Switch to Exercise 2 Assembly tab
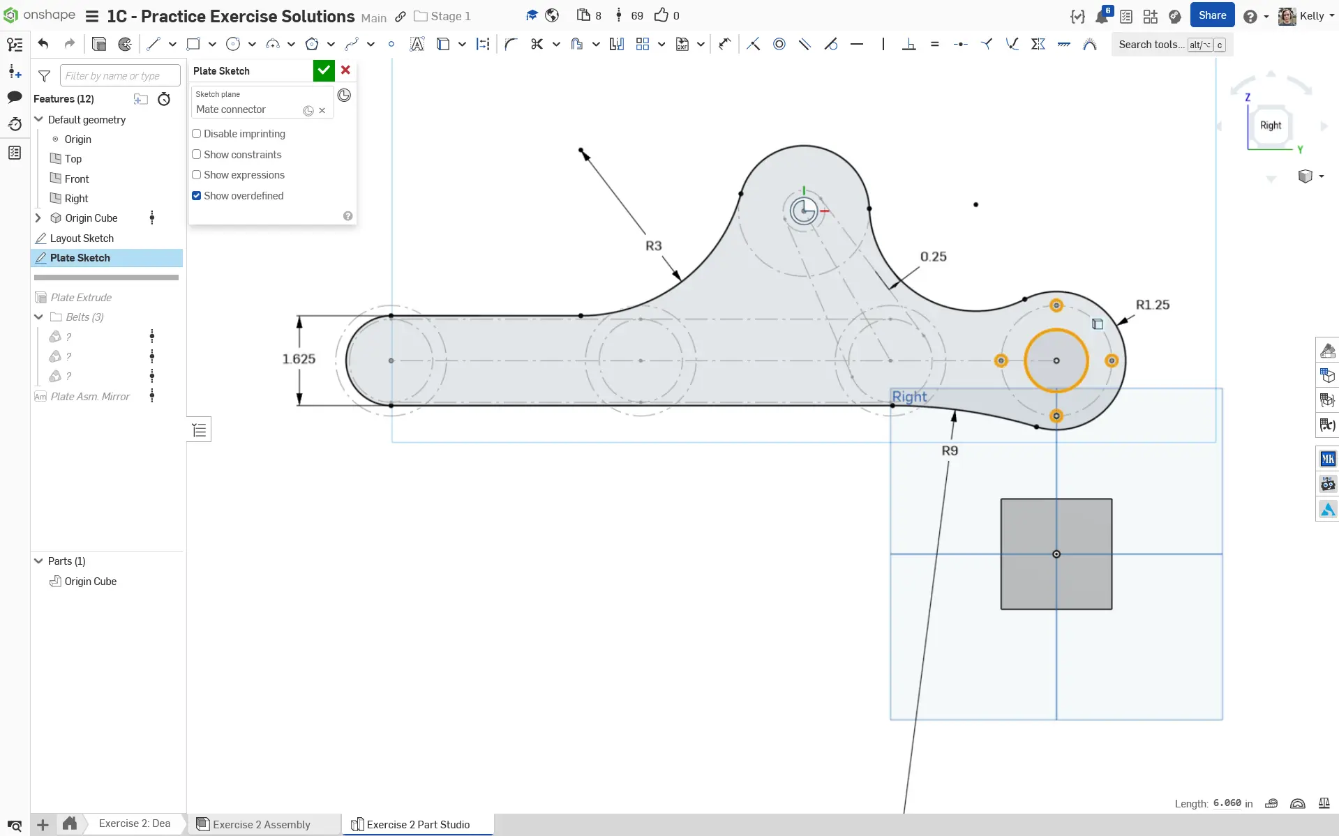Screen dimensions: 1339x836 click(x=261, y=824)
